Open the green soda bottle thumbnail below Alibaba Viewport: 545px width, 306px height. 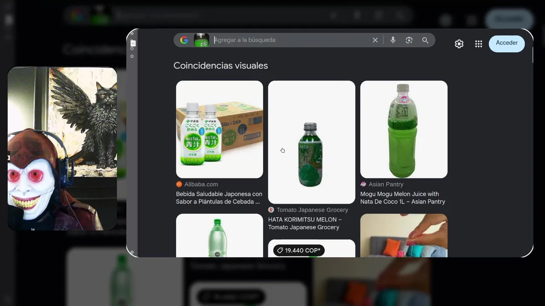pos(220,235)
